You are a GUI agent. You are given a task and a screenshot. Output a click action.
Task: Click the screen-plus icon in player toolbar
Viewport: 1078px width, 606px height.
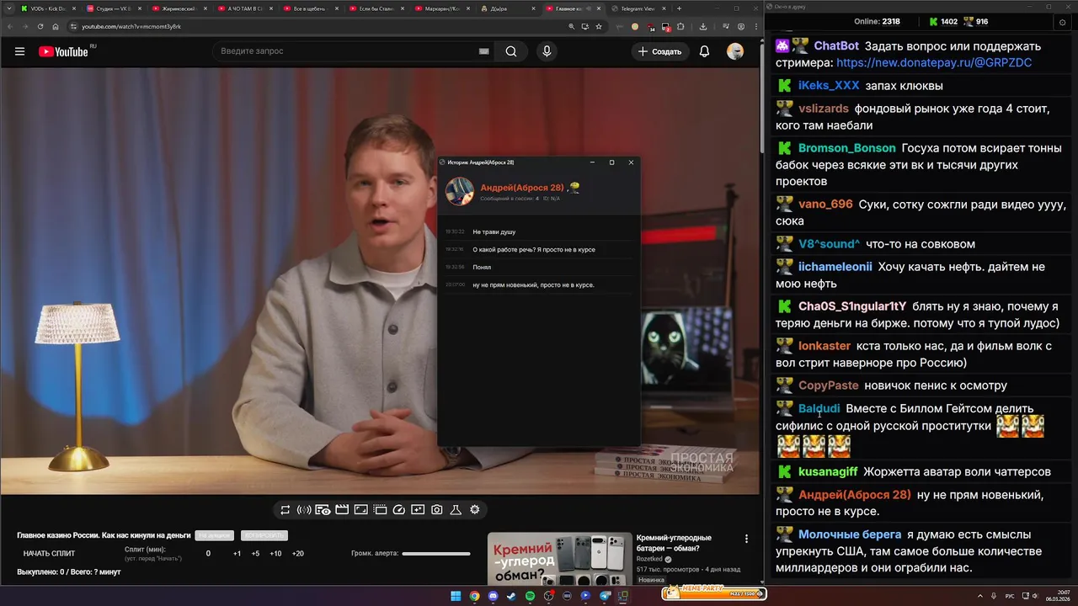pyautogui.click(x=418, y=510)
